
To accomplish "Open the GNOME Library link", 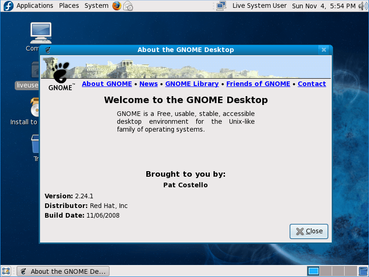I will point(192,84).
